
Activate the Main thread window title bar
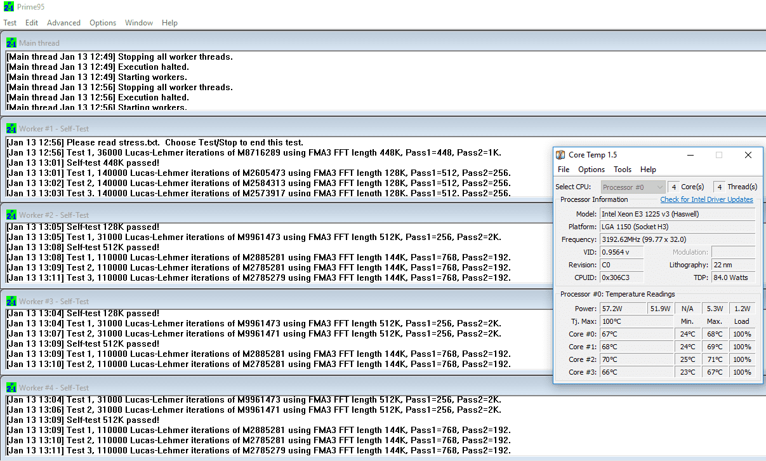[x=383, y=43]
